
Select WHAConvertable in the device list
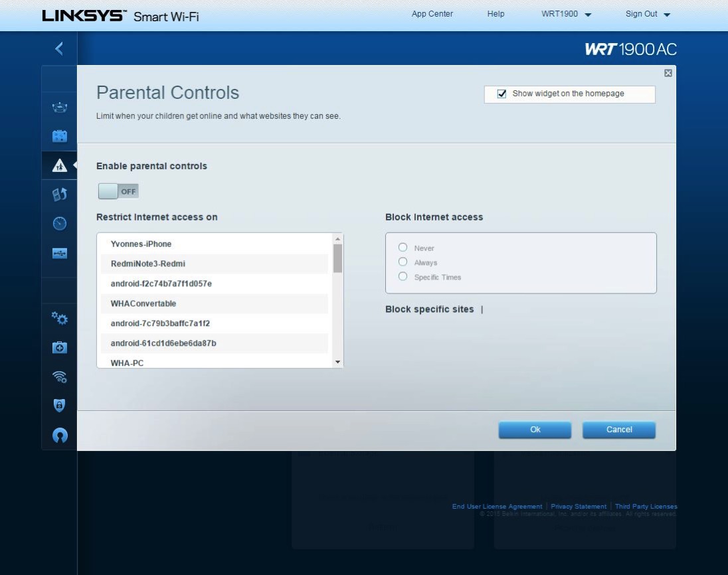pyautogui.click(x=215, y=303)
